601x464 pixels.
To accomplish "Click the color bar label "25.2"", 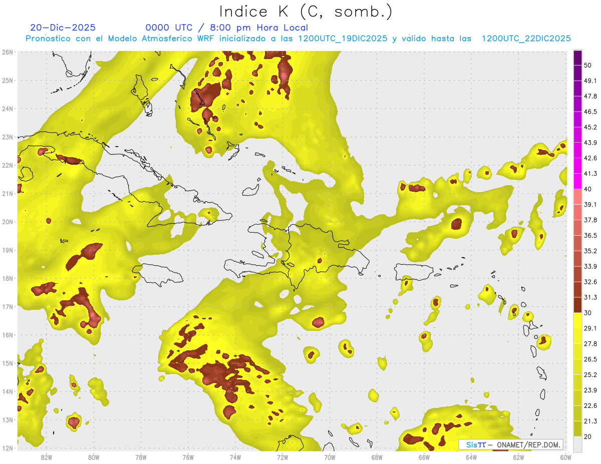I will (590, 375).
